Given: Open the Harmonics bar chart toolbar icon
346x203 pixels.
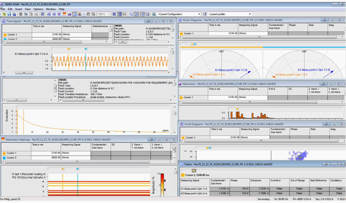Looking at the screenshot, I should click(x=70, y=14).
